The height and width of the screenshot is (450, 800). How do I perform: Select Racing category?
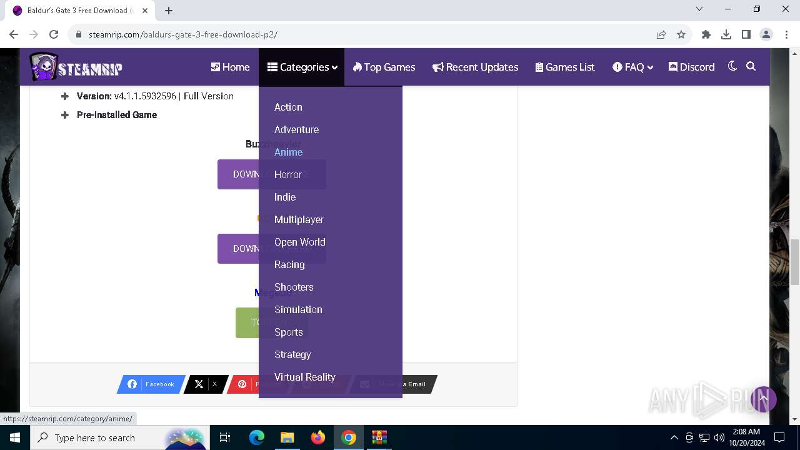click(289, 264)
